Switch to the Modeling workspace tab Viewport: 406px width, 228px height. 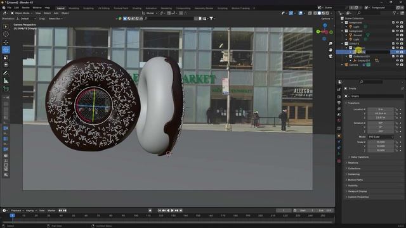point(74,8)
